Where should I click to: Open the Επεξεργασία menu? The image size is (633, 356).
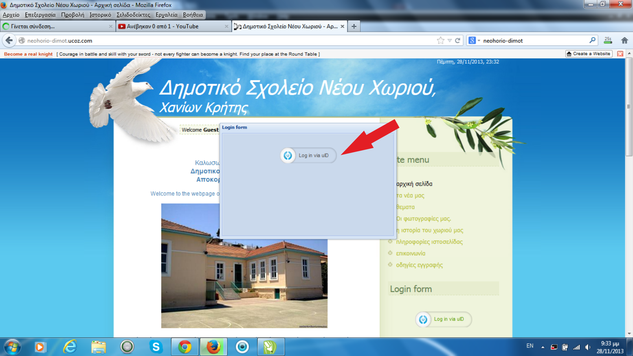tap(40, 15)
